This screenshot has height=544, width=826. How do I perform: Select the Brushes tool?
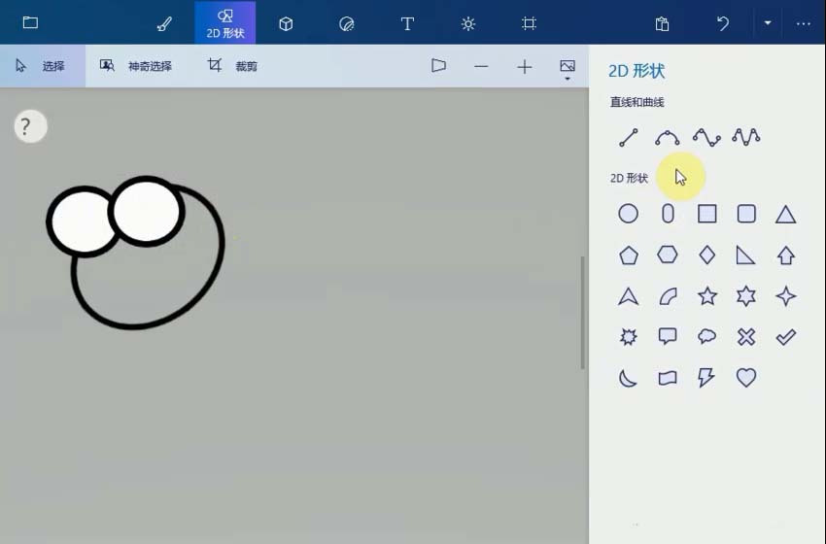164,23
